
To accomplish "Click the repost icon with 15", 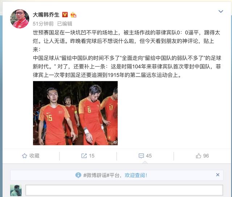I will point(84,156).
